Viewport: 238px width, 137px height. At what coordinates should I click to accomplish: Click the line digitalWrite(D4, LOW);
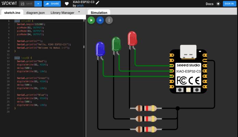(x=31, y=105)
